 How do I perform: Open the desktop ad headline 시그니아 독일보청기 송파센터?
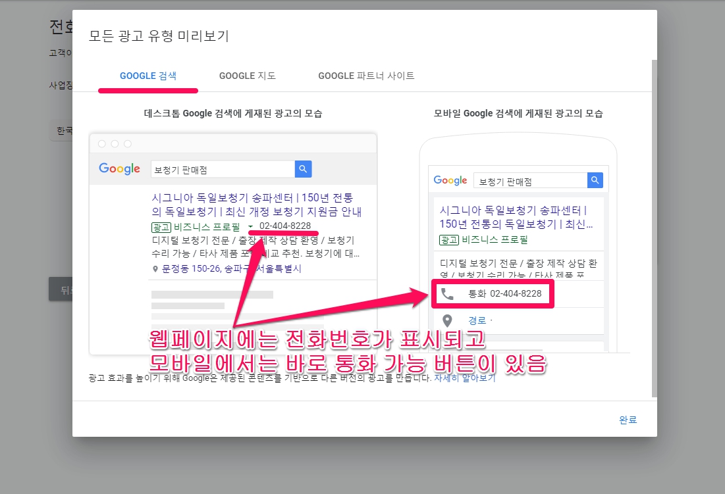pyautogui.click(x=257, y=205)
